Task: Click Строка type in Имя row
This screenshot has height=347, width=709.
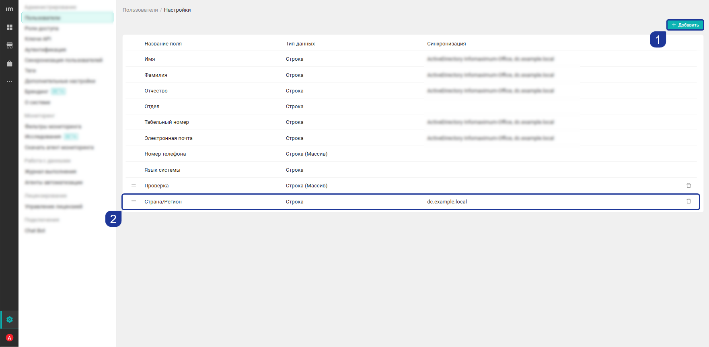Action: tap(294, 59)
